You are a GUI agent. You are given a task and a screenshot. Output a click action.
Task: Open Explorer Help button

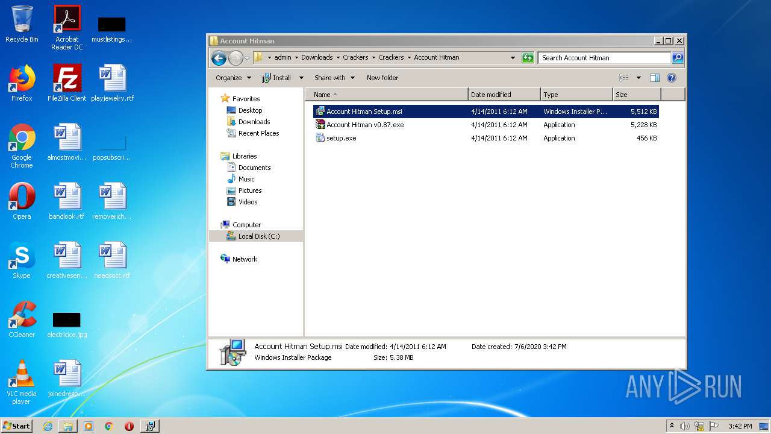(x=672, y=78)
